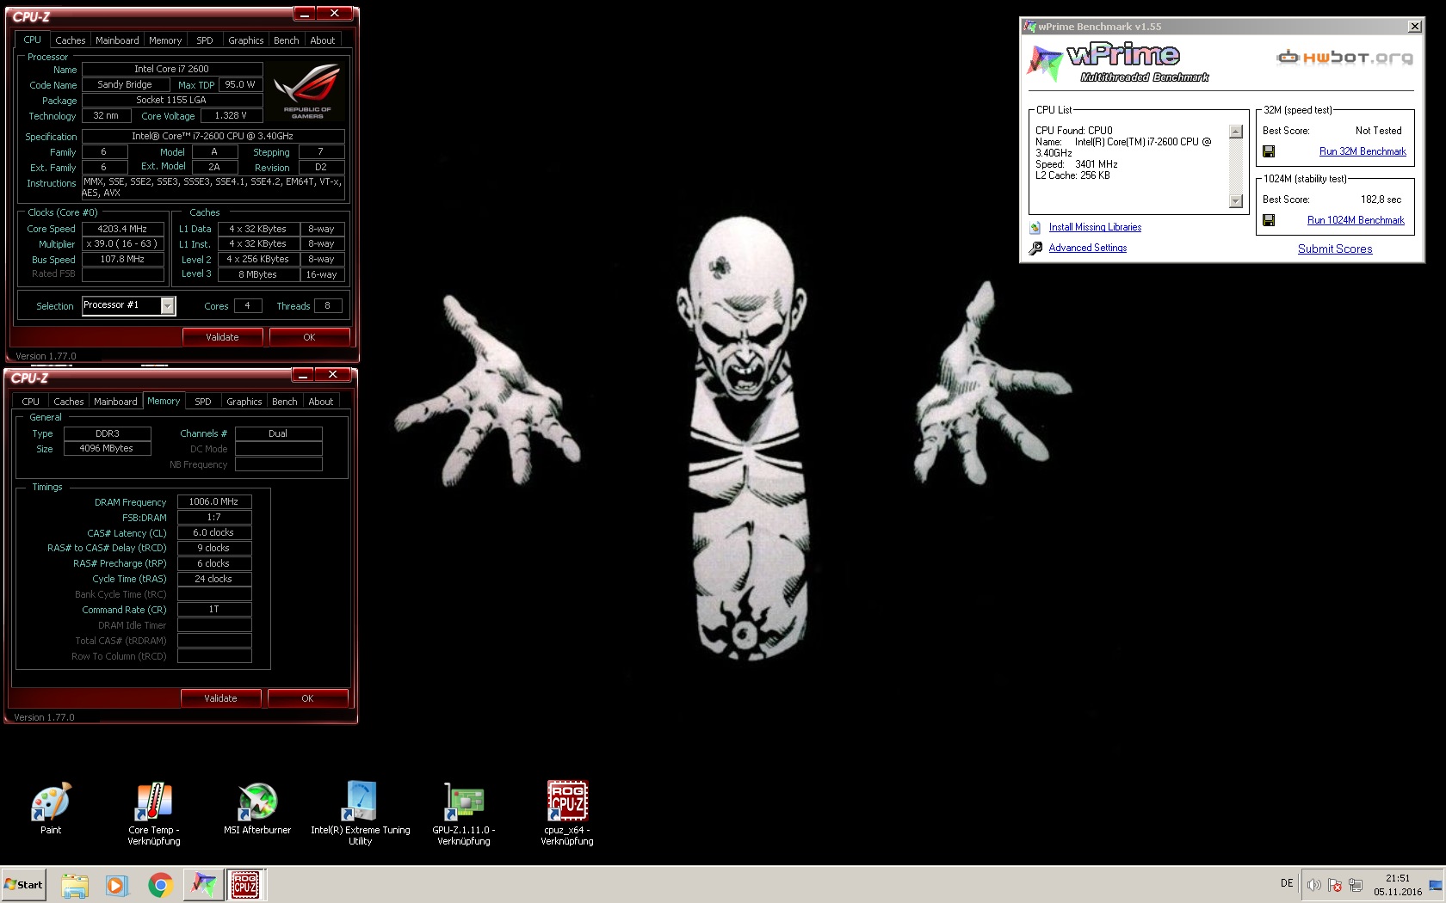Click the memory size 4096 MBytes
The width and height of the screenshot is (1446, 903).
click(107, 448)
